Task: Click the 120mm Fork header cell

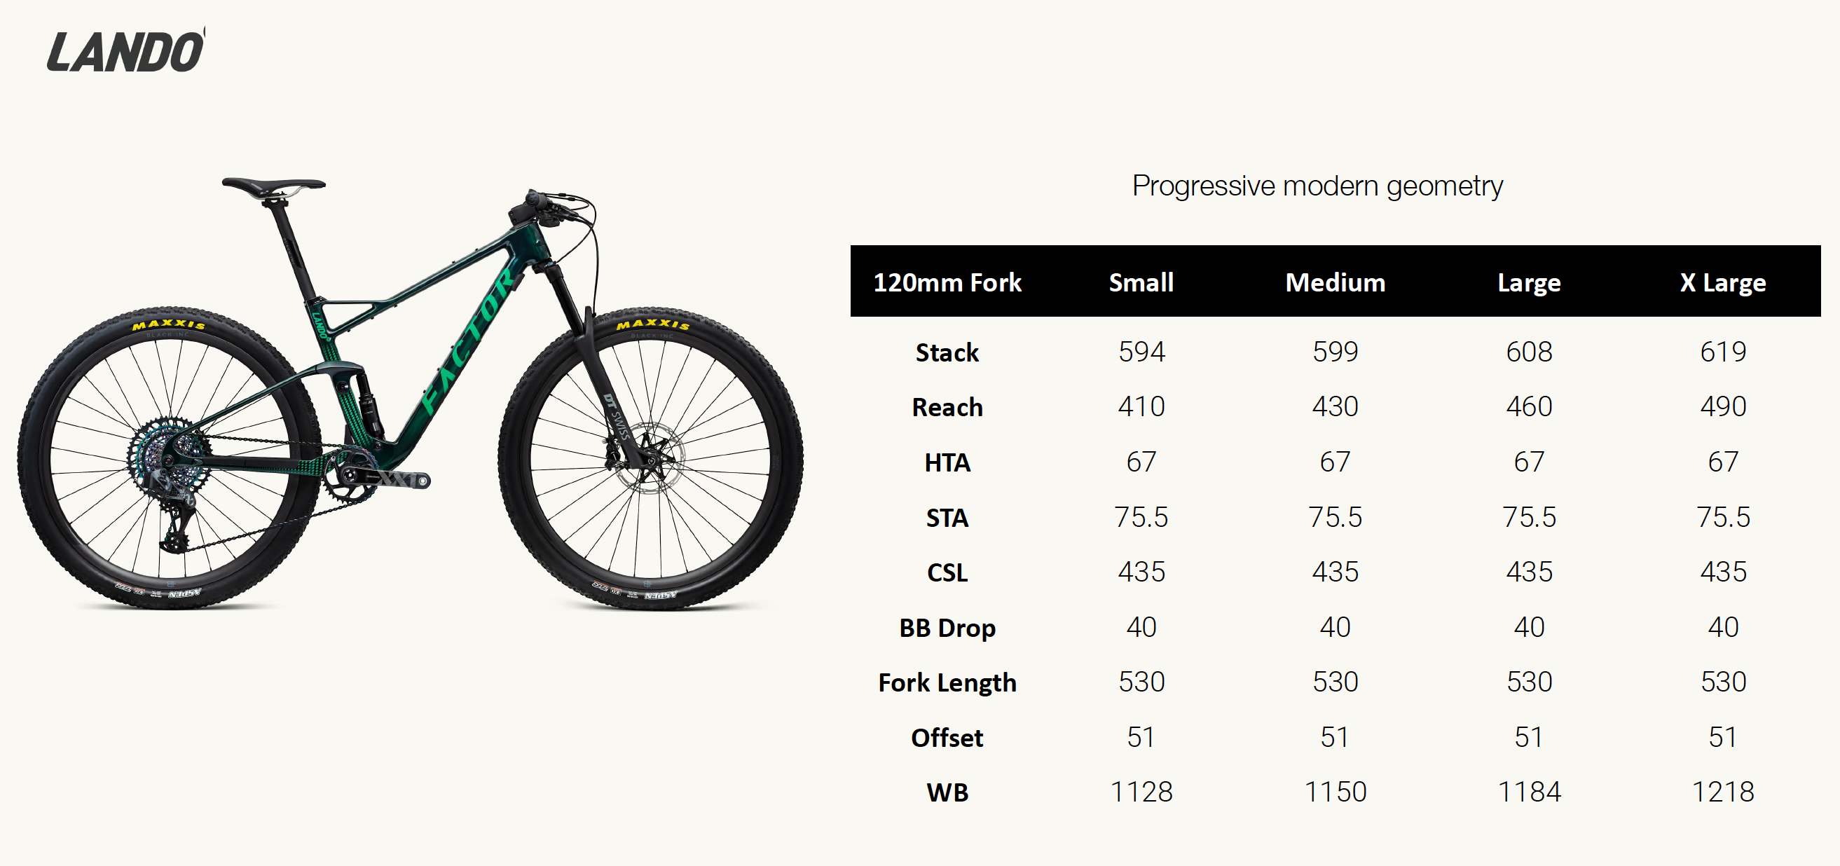Action: tap(947, 282)
